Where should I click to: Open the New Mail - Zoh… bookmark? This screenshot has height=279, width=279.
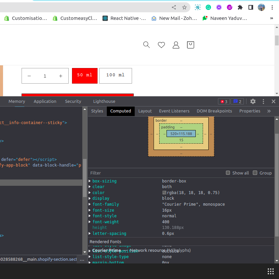pos(174,18)
